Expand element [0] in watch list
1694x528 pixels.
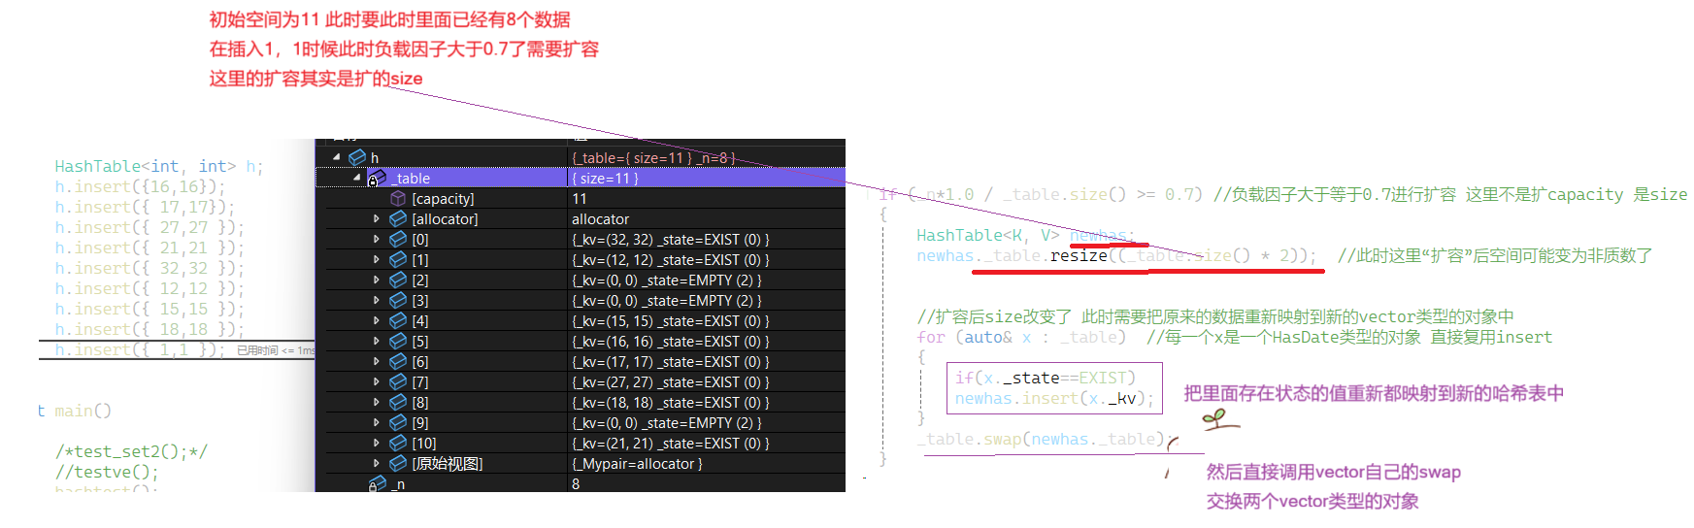tap(377, 239)
